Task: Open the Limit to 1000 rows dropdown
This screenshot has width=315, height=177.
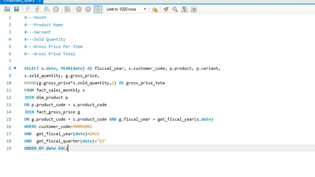Action: pyautogui.click(x=126, y=9)
